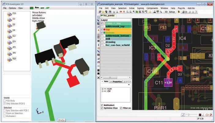Click the Setup button in main toolbar
The height and width of the screenshot is (123, 215).
point(172,12)
